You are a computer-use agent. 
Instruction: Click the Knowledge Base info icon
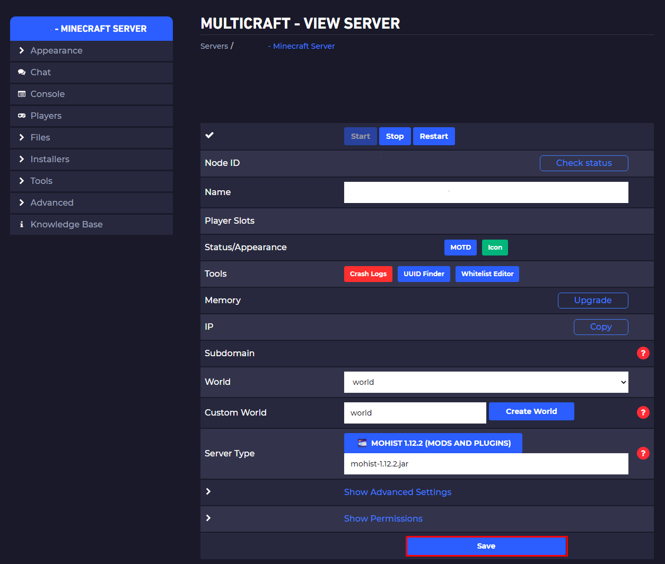pos(22,224)
